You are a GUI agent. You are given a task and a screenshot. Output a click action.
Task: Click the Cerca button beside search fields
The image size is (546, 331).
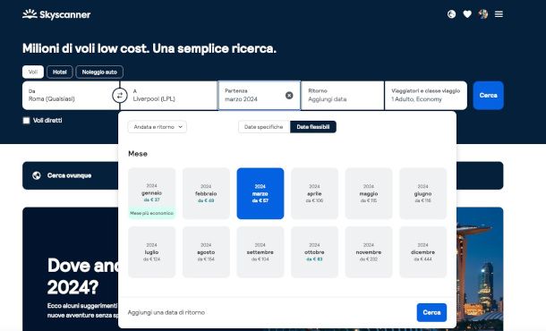(x=488, y=96)
